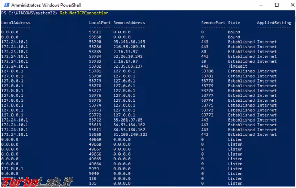This screenshot has height=188, width=296.
Task: Click local port 49664
Action: point(95,164)
